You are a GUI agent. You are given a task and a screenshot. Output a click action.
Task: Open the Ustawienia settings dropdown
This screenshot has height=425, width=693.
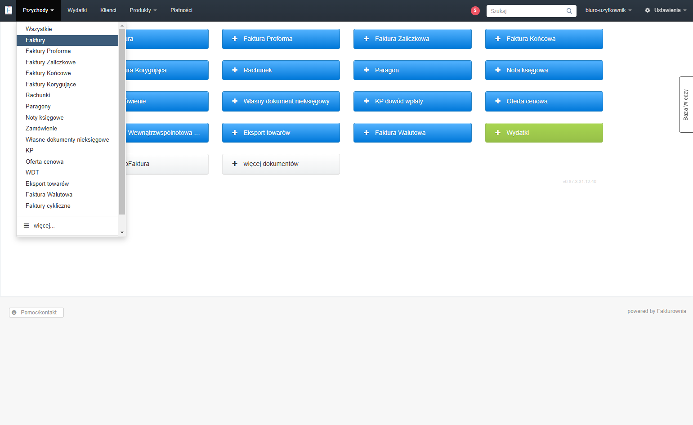click(x=666, y=10)
